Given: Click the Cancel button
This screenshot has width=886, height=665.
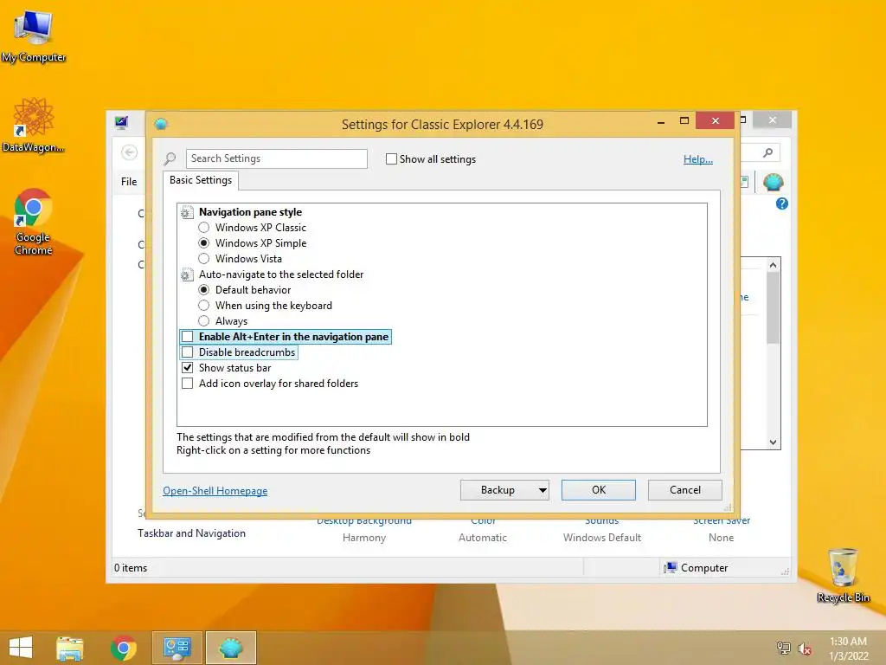Looking at the screenshot, I should [x=685, y=490].
